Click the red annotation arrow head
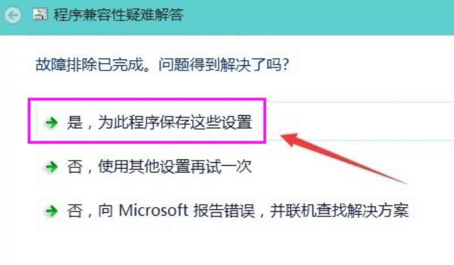 (x=290, y=139)
